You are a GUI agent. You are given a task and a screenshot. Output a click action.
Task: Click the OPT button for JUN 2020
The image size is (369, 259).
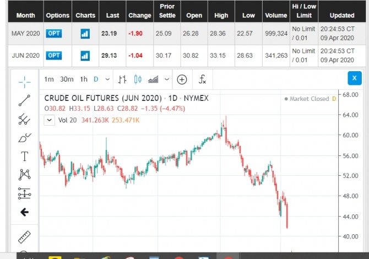54,55
